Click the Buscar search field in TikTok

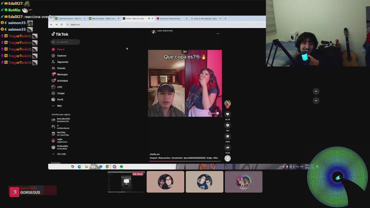65,42
